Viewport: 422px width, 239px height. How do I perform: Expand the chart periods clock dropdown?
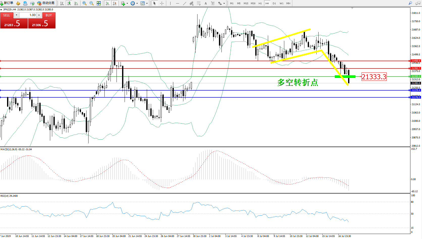[137, 4]
